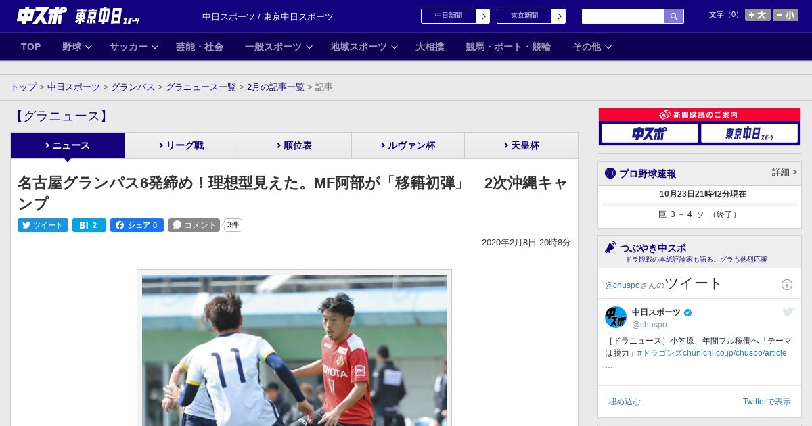Image resolution: width=812 pixels, height=426 pixels.
Task: Select the 順位表 tab
Action: coord(294,145)
